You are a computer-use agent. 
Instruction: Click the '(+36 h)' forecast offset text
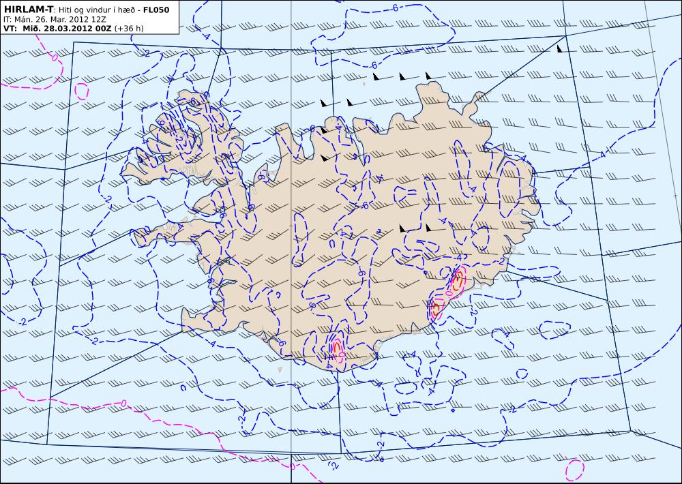pyautogui.click(x=129, y=29)
